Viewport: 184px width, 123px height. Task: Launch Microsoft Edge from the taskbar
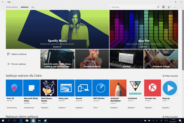click(x=21, y=121)
